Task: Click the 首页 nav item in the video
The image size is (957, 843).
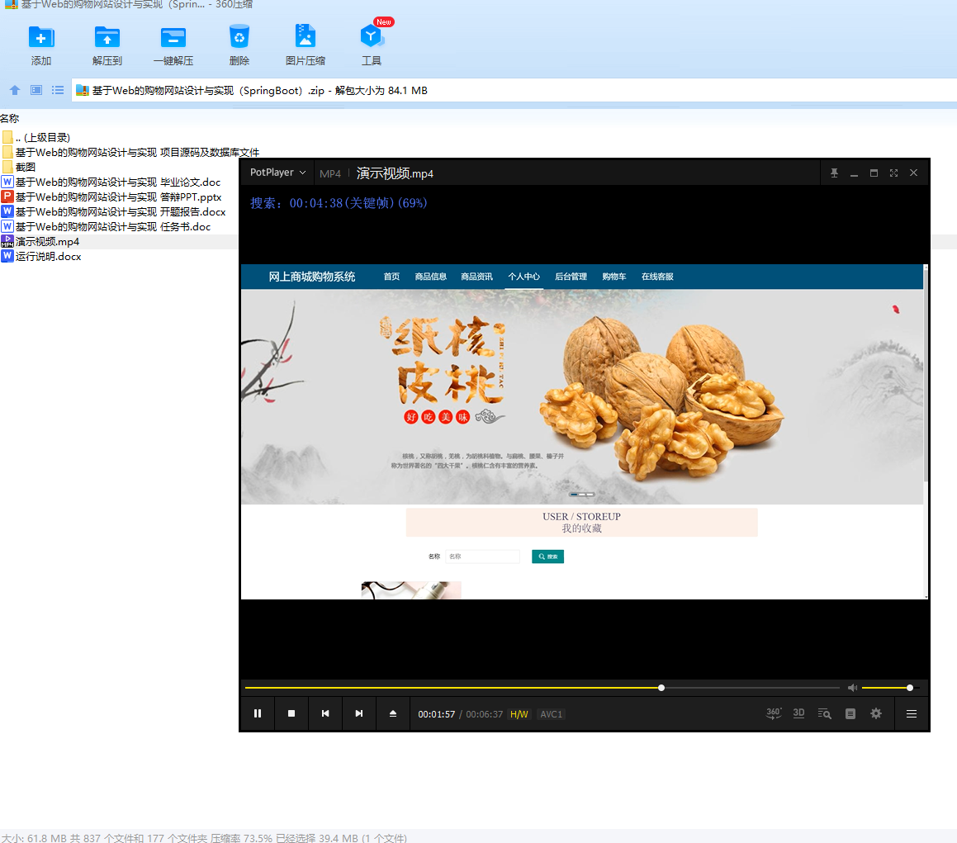Action: click(392, 277)
